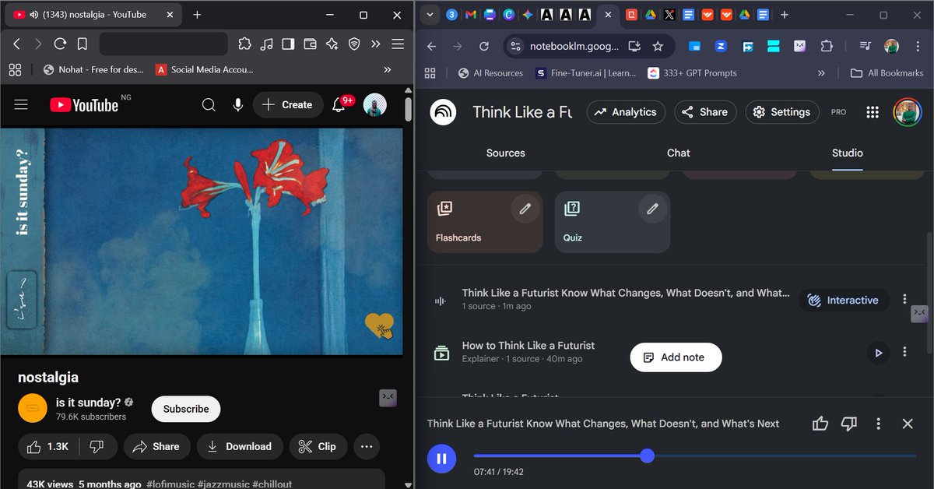Go back in the Brave window

click(16, 44)
